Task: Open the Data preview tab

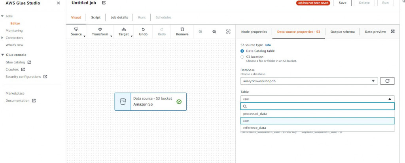Action: (375, 32)
